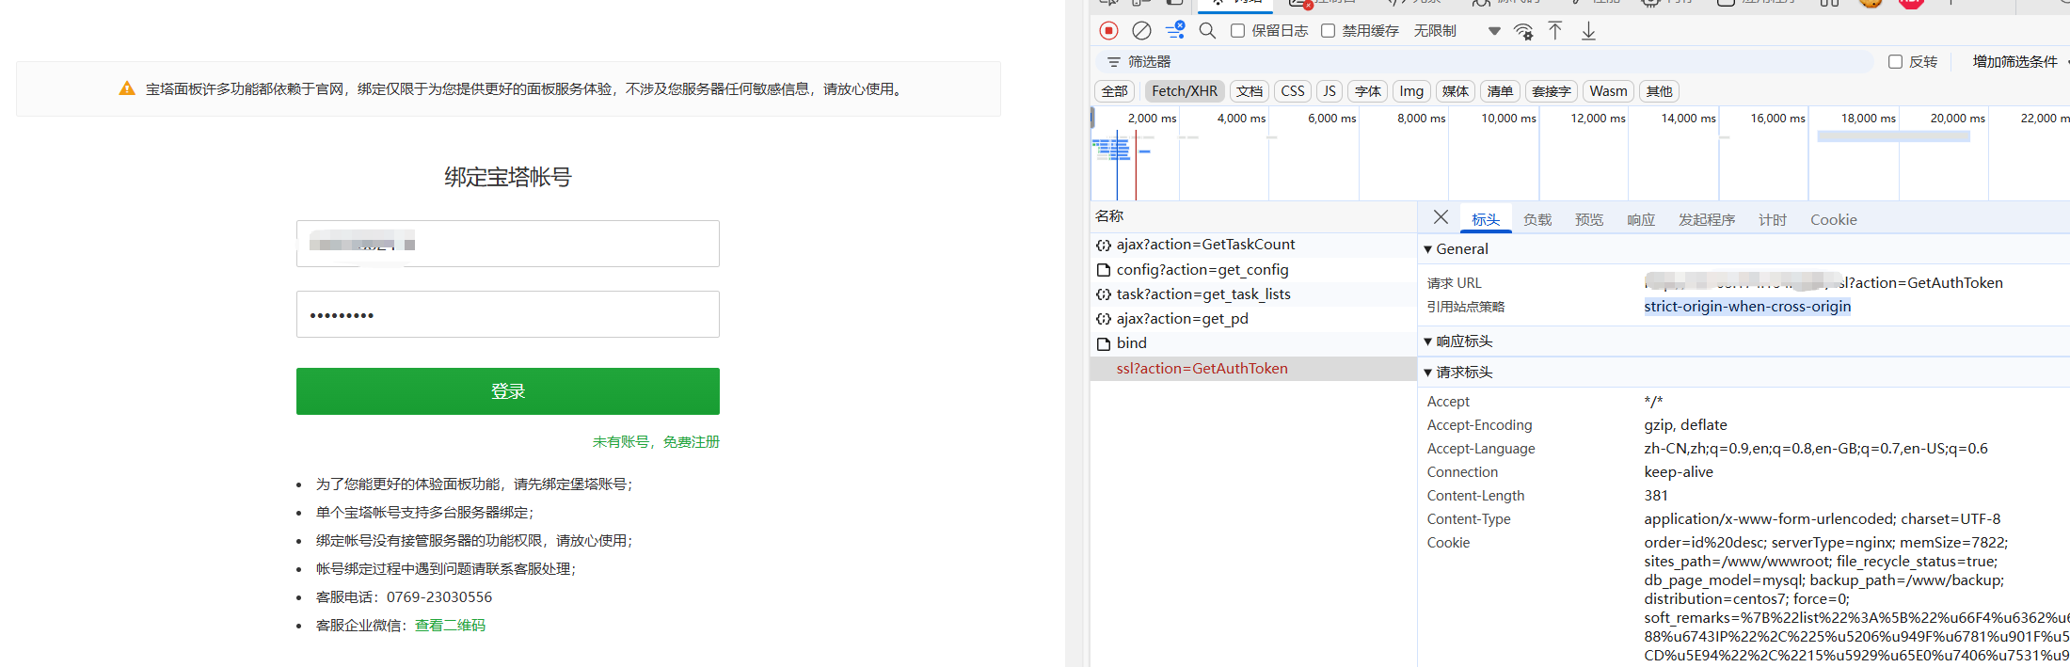The width and height of the screenshot is (2070, 667).
Task: Select ajax?action=get_pd request
Action: point(1253,319)
